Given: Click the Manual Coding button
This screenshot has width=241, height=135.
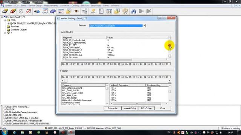Looking at the screenshot, I should tap(130, 108).
